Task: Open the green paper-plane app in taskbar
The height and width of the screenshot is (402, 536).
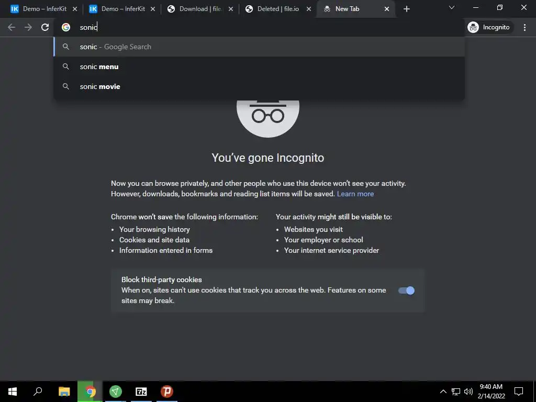Action: (116, 392)
